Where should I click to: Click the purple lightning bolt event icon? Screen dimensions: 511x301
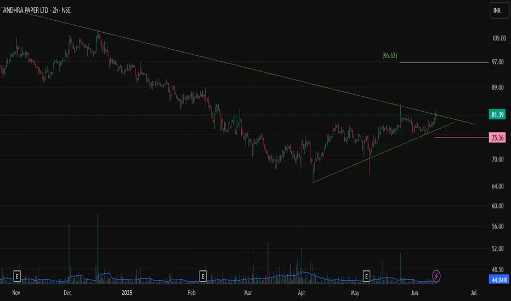436,276
